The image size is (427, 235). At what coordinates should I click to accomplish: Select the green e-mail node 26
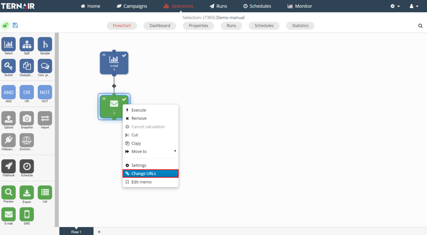[114, 107]
